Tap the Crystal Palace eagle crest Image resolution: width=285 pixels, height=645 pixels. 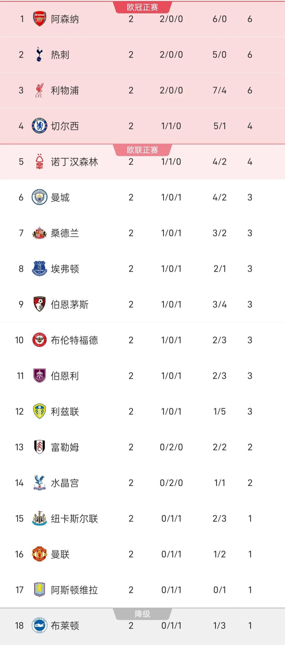39,483
